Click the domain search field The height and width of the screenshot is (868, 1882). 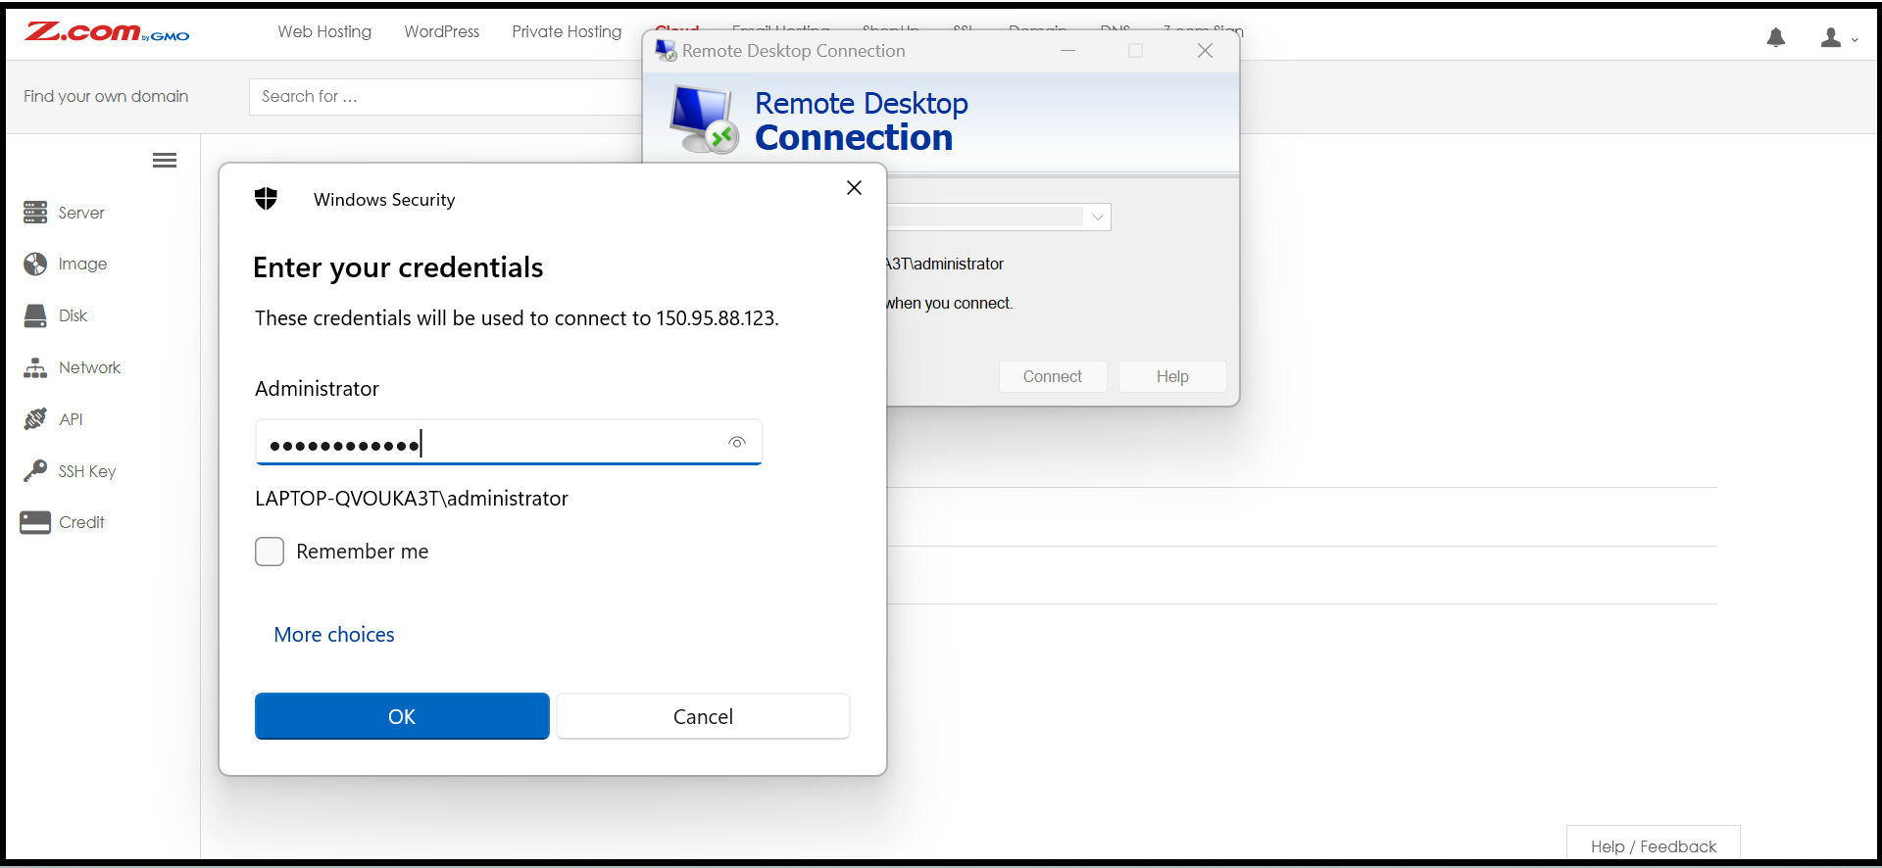(x=446, y=97)
